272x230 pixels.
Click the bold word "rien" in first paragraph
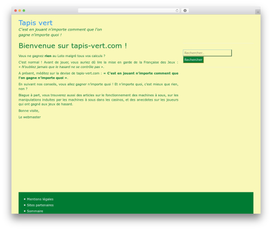coord(48,56)
